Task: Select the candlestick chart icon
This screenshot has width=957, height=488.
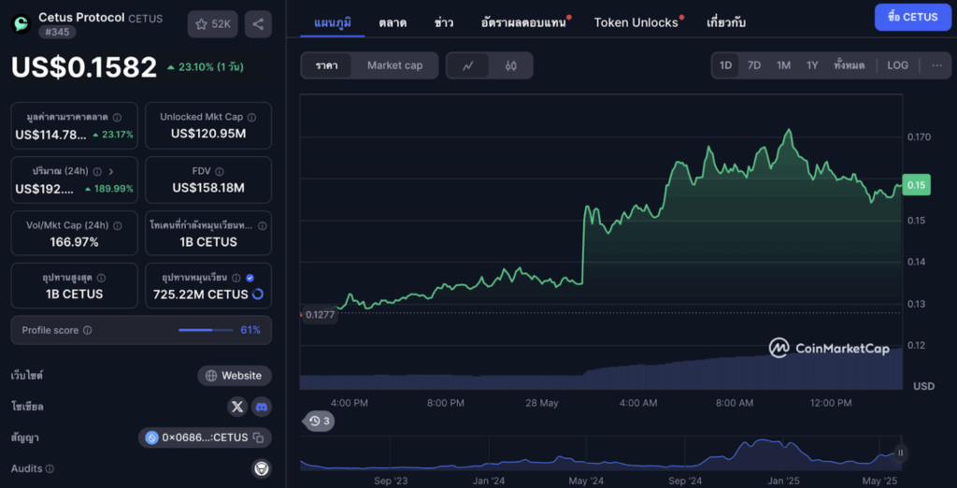Action: click(x=510, y=65)
